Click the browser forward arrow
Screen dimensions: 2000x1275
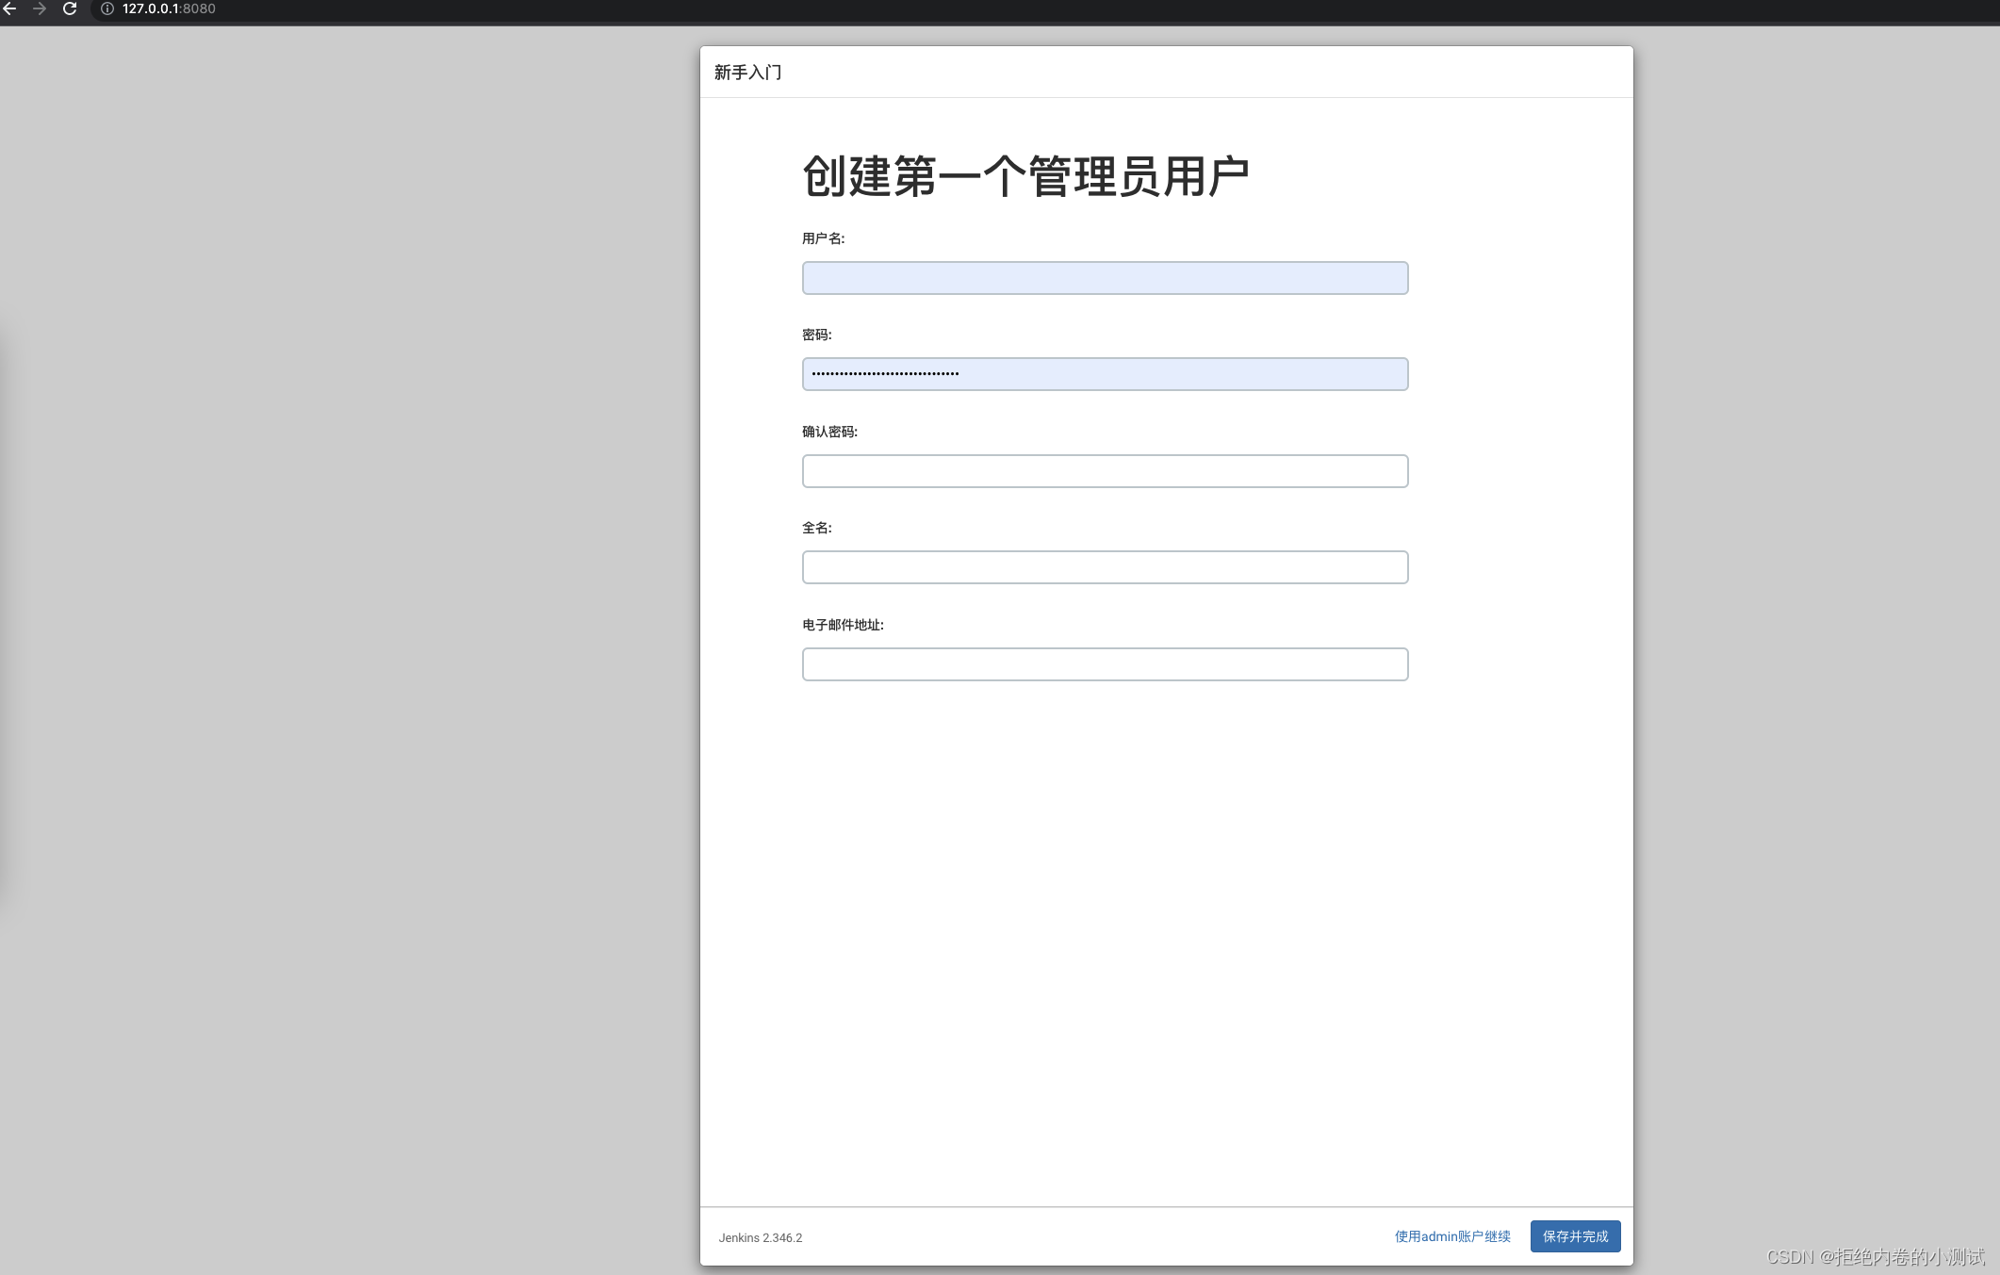(x=40, y=8)
